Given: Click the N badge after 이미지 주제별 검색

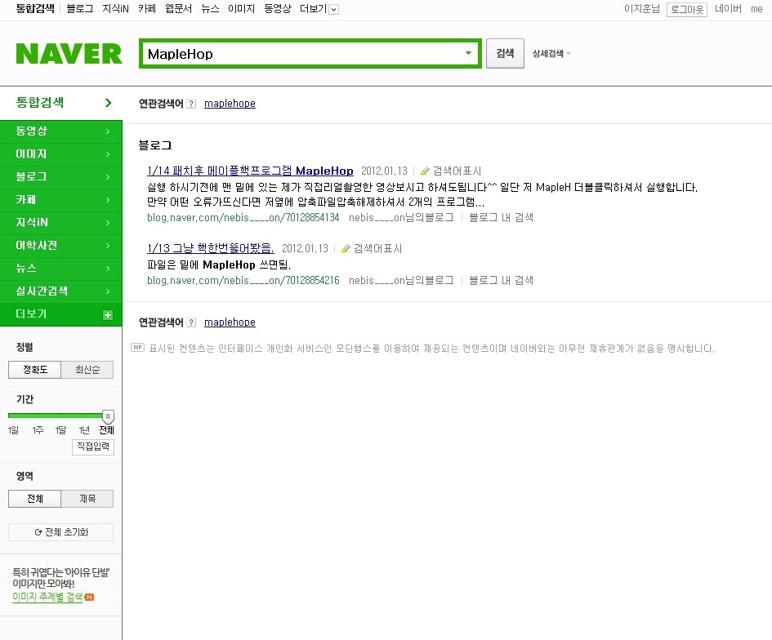Looking at the screenshot, I should point(90,598).
